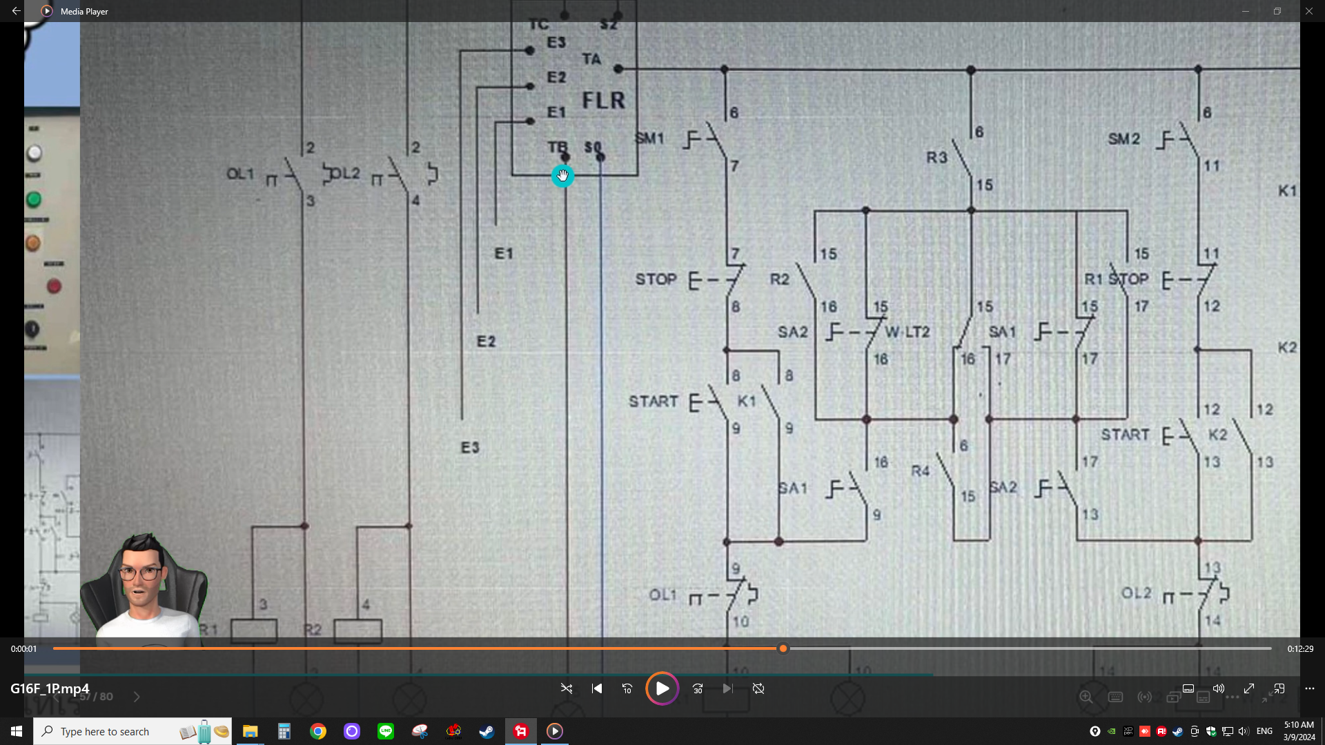Toggle repeat mode icon
This screenshot has height=745, width=1325.
(758, 688)
